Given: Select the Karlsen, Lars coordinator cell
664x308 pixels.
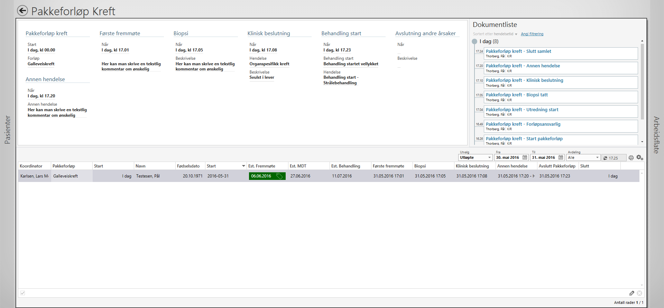Looking at the screenshot, I should point(35,176).
